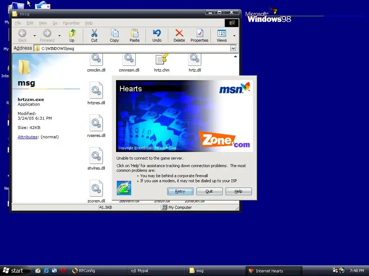Select the cmnclim.dll file icon
This screenshot has height=276, width=369.
(96, 60)
